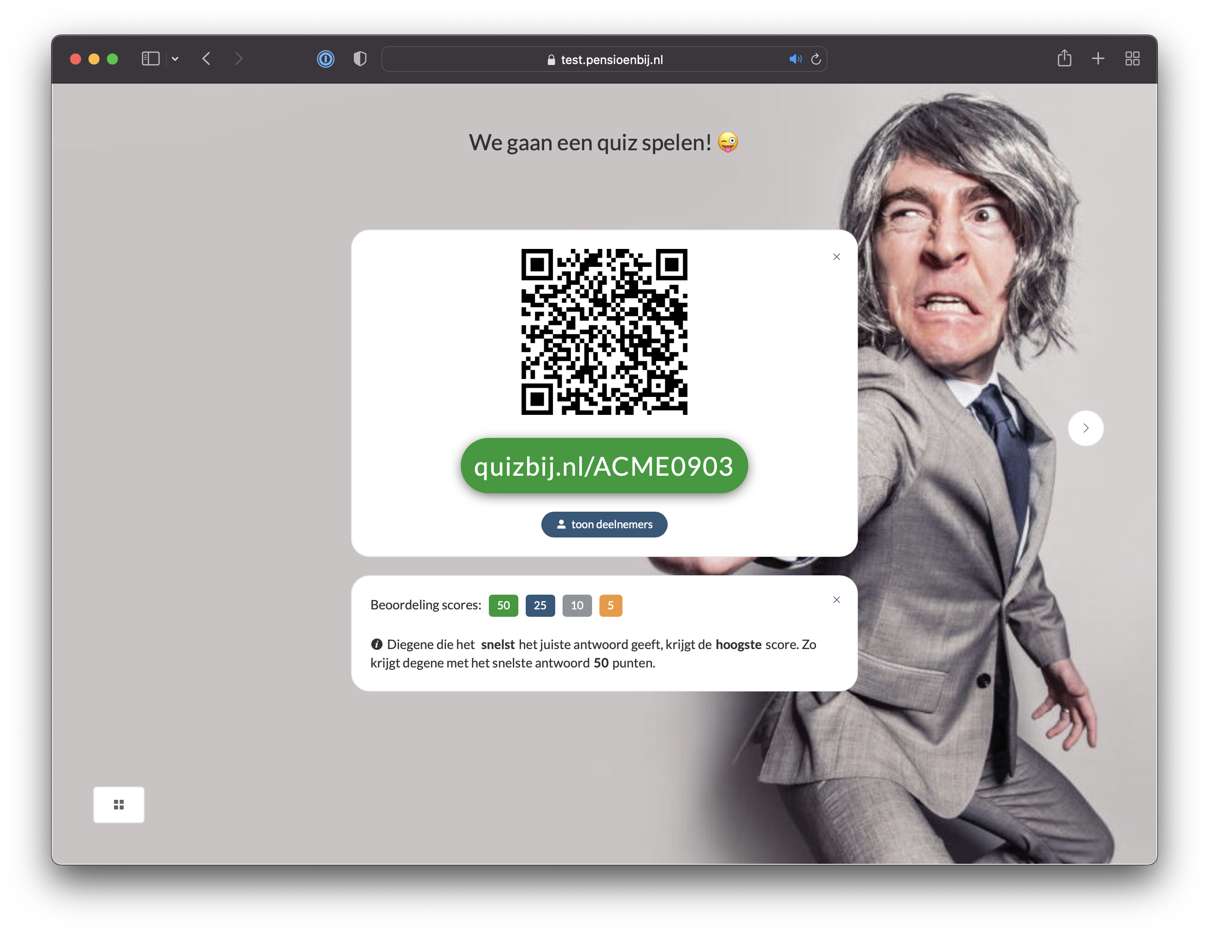Minimize the Safari window with yellow button
Screen dimensions: 1209x933
(x=94, y=59)
